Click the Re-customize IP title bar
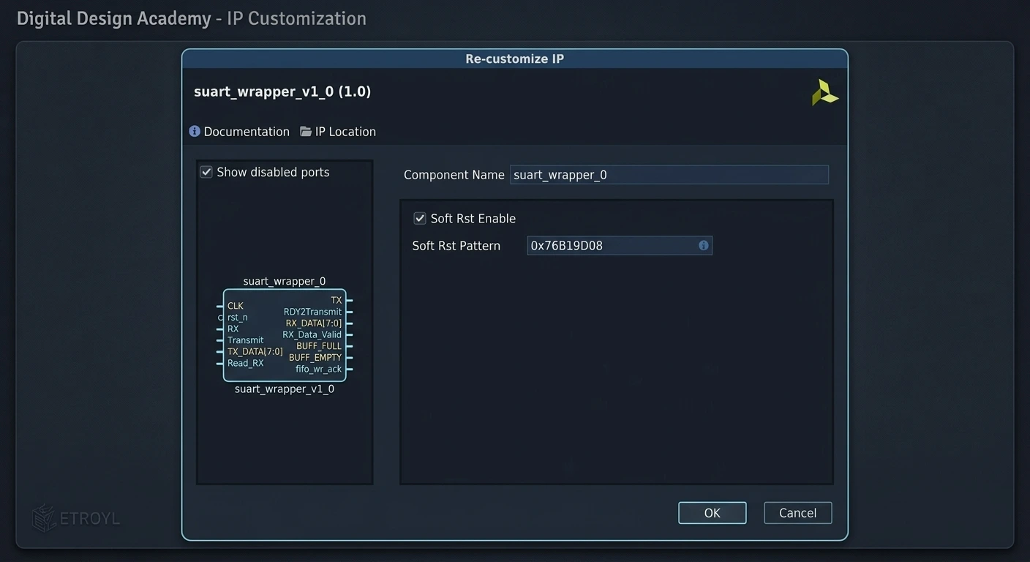The width and height of the screenshot is (1030, 562). point(515,59)
